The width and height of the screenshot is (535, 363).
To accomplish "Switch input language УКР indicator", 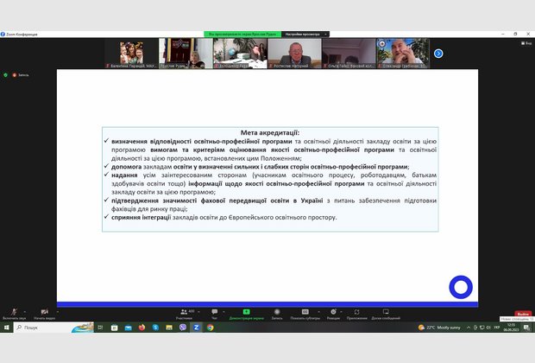I will pos(497,328).
